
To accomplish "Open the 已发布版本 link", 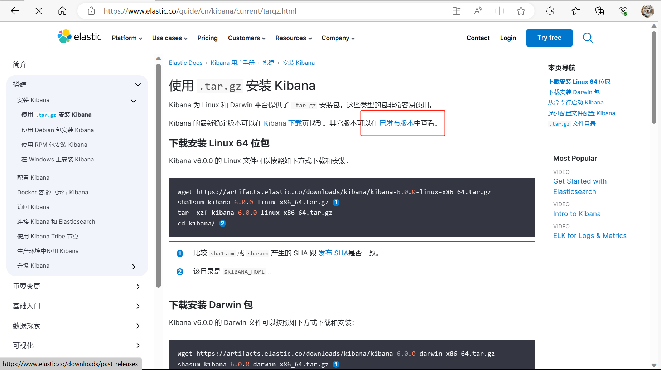I will tap(397, 123).
